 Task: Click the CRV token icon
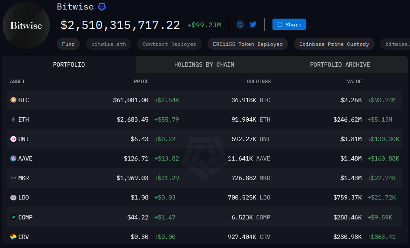pos(13,237)
